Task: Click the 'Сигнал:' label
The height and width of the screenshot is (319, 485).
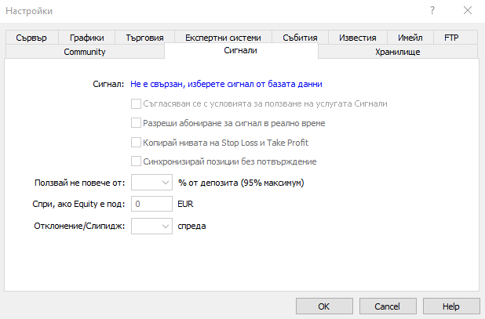Action: click(108, 84)
